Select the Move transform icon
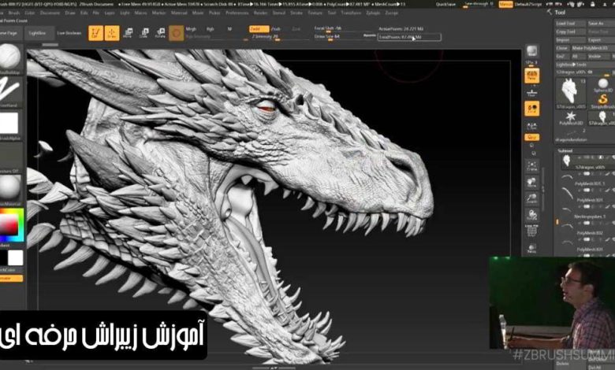 [128, 33]
